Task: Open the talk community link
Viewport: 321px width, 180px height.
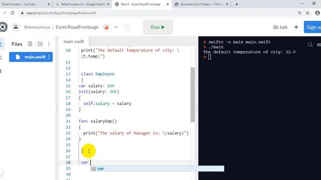Action: coord(280,27)
